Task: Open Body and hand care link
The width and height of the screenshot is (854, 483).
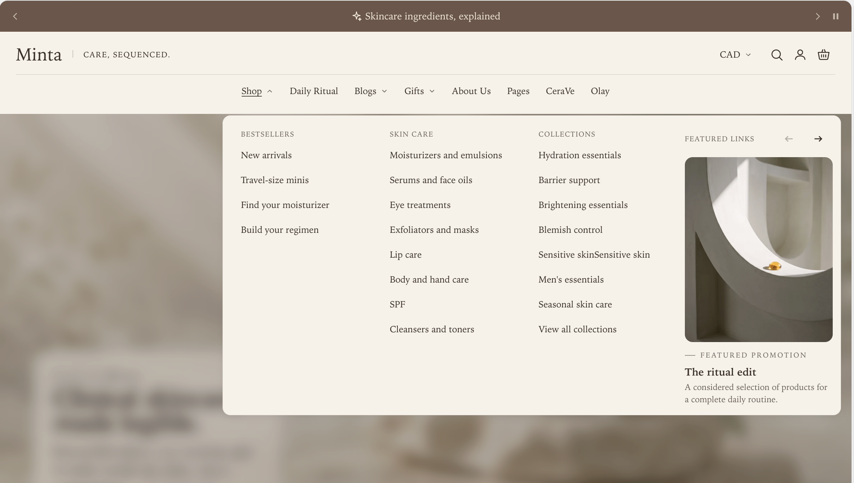Action: click(x=429, y=280)
